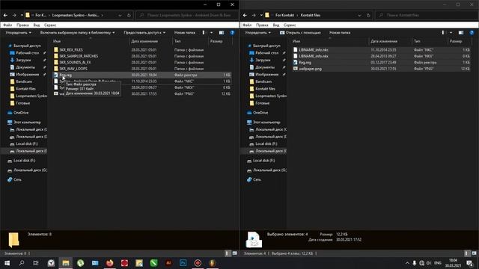Refresh the right Kontakt files window
Image resolution: width=479 pixels, height=269 pixels.
tap(368, 15)
